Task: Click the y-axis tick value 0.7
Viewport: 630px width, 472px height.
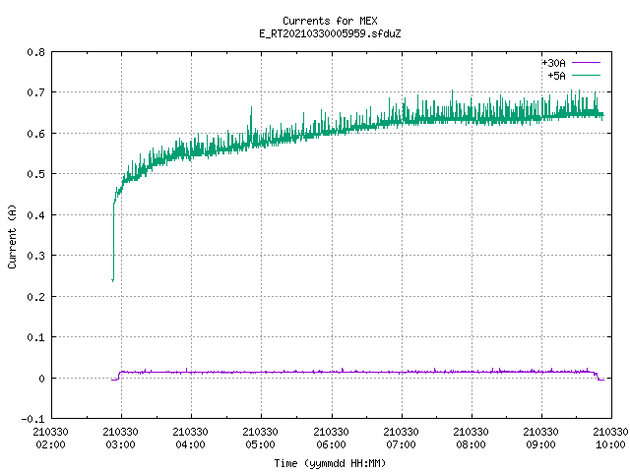Action: (x=36, y=92)
